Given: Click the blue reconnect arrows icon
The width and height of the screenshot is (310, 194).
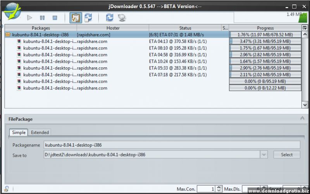Looking at the screenshot, I should pyautogui.click(x=110, y=17).
